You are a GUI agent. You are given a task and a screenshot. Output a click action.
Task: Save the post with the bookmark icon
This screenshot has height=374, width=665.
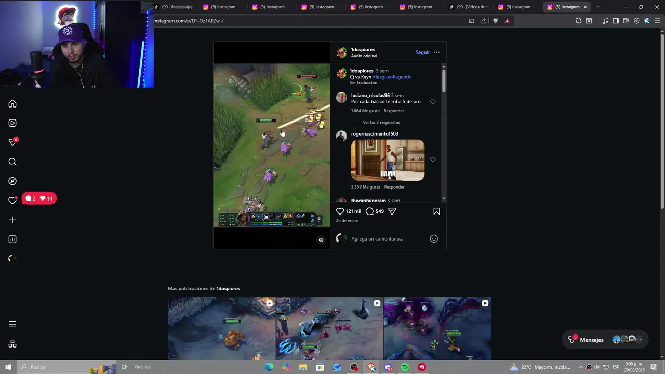(x=436, y=211)
